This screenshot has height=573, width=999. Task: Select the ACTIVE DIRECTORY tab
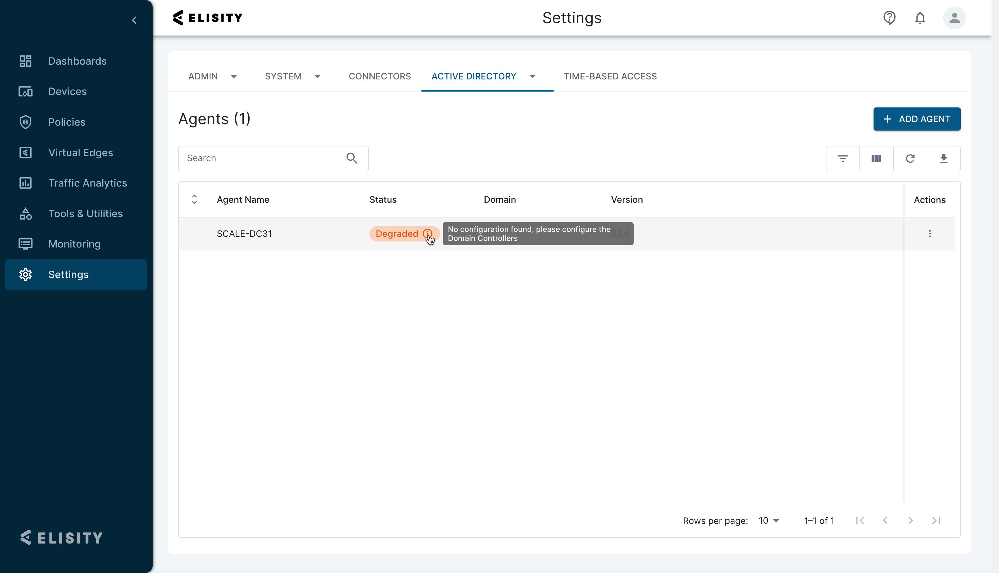pos(474,76)
